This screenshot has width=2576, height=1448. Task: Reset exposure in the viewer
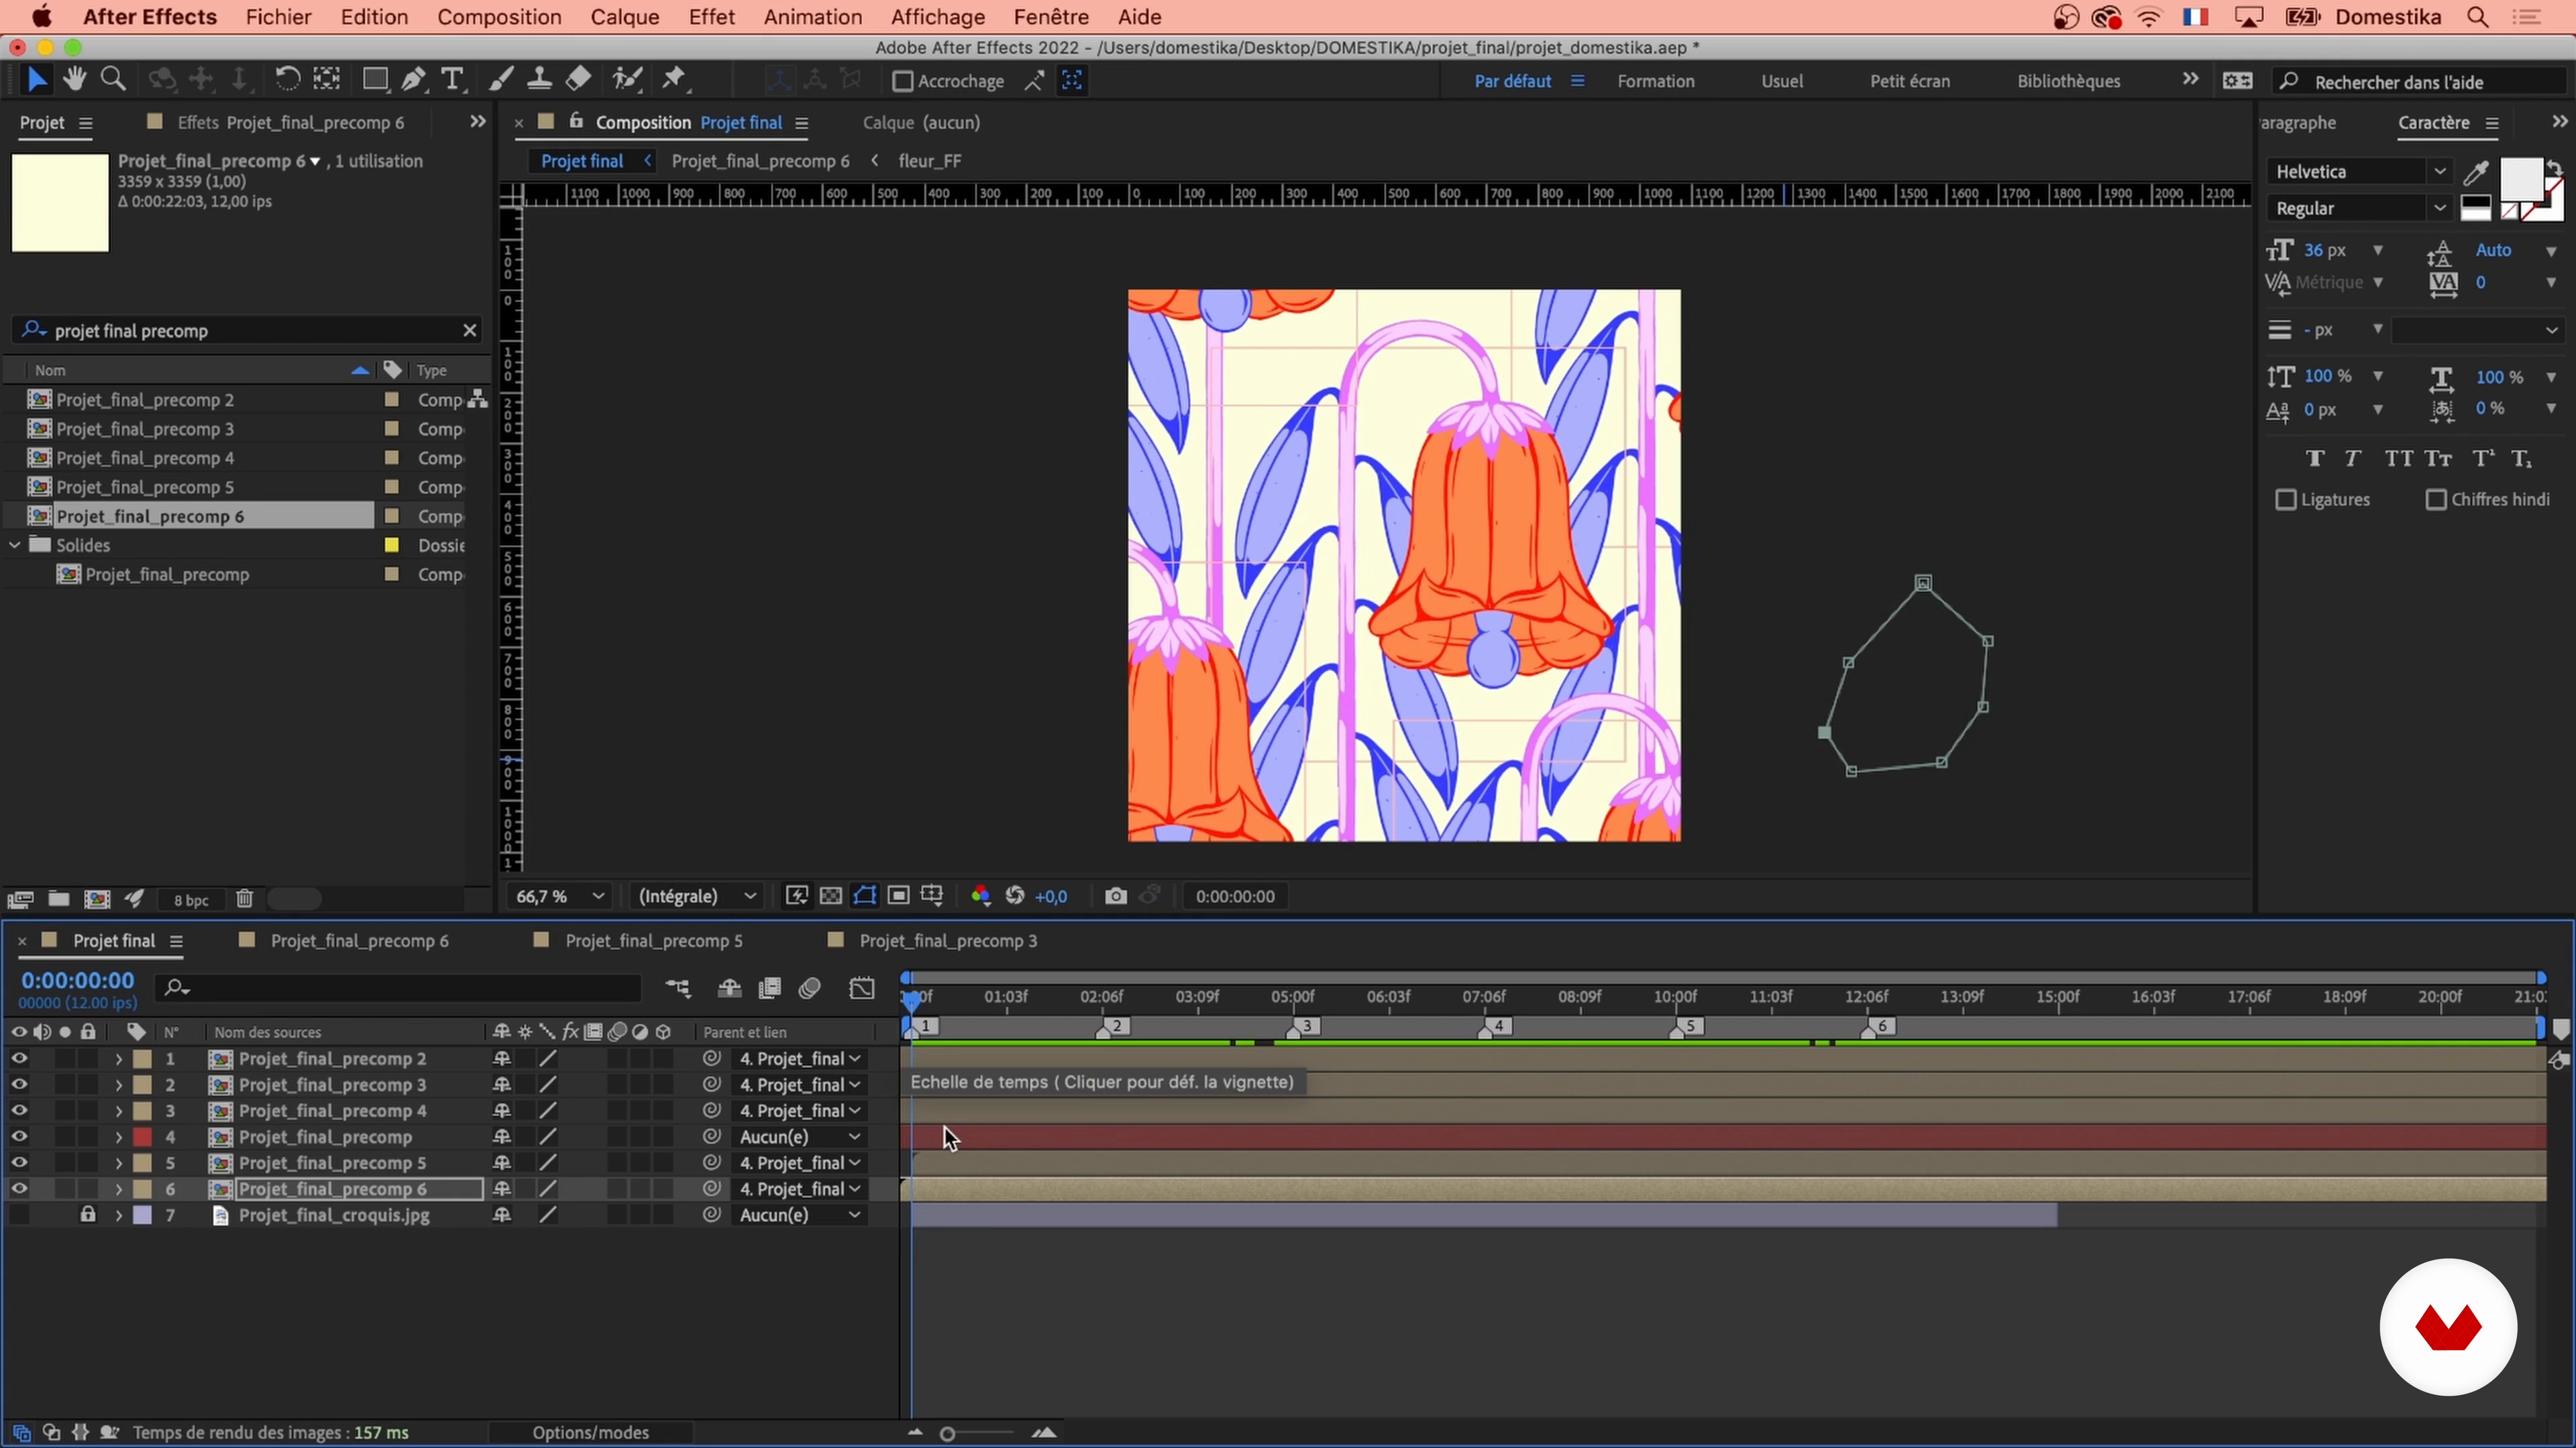point(1015,896)
